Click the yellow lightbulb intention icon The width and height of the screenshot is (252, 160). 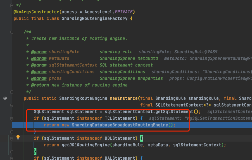click(x=18, y=137)
